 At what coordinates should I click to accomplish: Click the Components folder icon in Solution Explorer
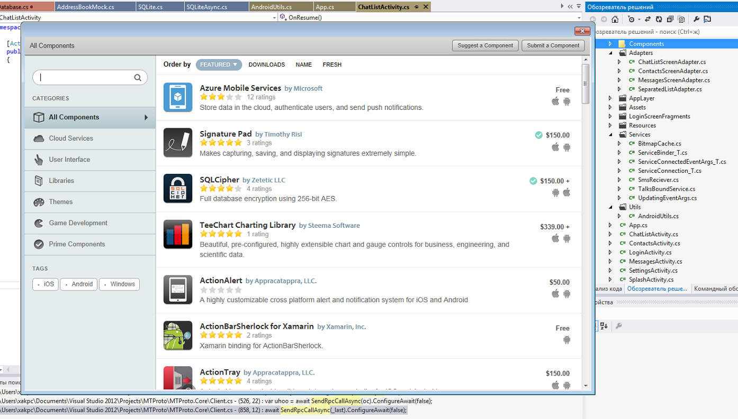pos(622,44)
